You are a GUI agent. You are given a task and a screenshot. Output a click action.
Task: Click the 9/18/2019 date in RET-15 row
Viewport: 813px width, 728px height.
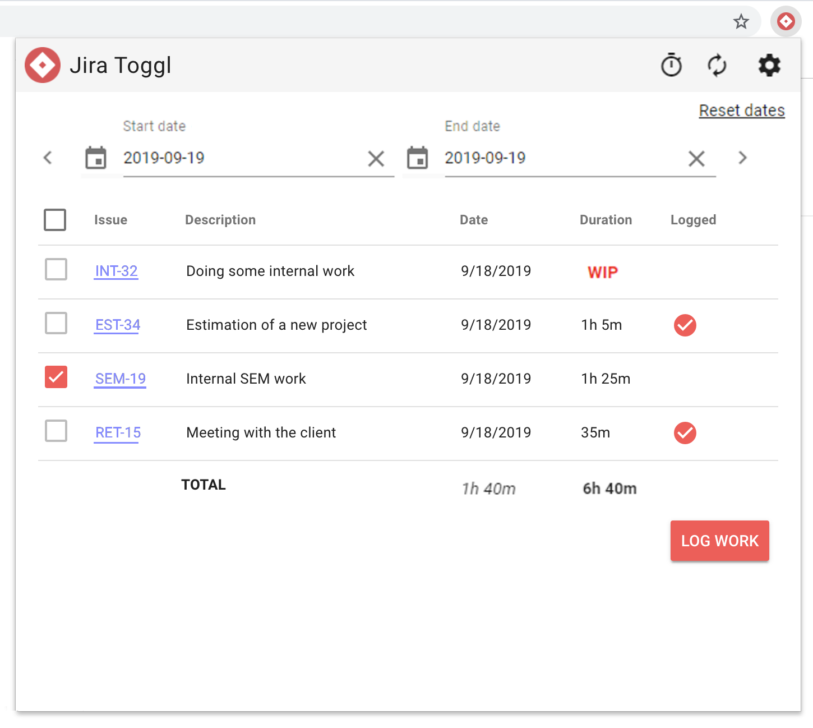(x=496, y=432)
